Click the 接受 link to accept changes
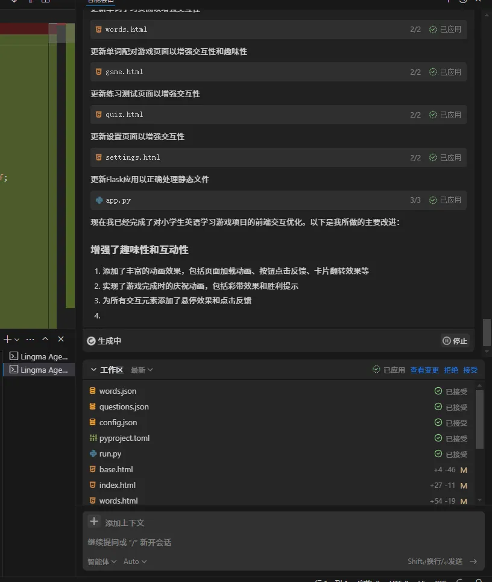This screenshot has width=492, height=582. [x=470, y=370]
